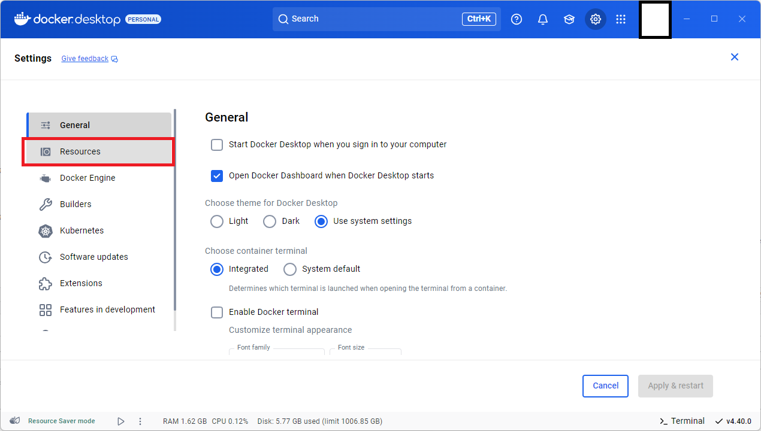Enable Docker terminal checkbox
This screenshot has width=761, height=431.
coord(217,312)
